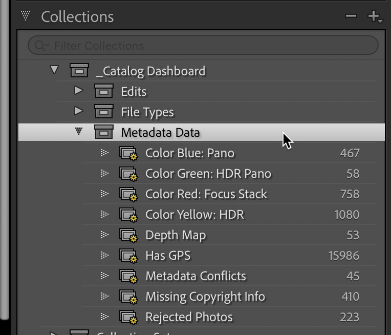Click the Depth Map smart collection icon

point(128,235)
